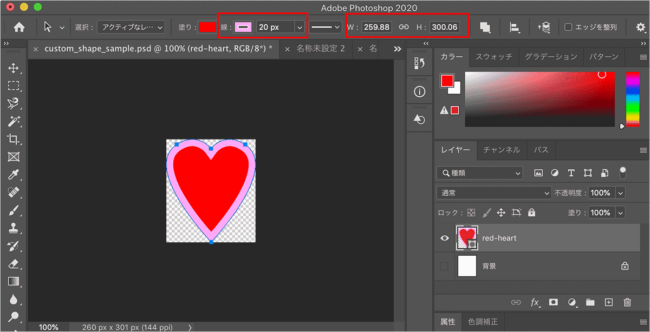Open the 通常 blend mode dropdown
Screen dimensions: 650x332
pos(493,193)
